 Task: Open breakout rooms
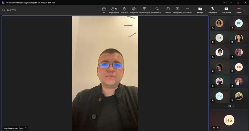pos(168,10)
